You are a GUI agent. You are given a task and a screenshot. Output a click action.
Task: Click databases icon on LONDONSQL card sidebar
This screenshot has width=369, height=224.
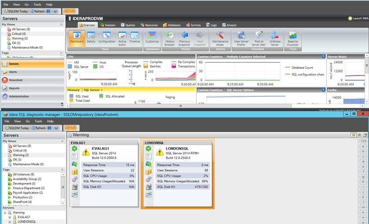tap(148, 172)
